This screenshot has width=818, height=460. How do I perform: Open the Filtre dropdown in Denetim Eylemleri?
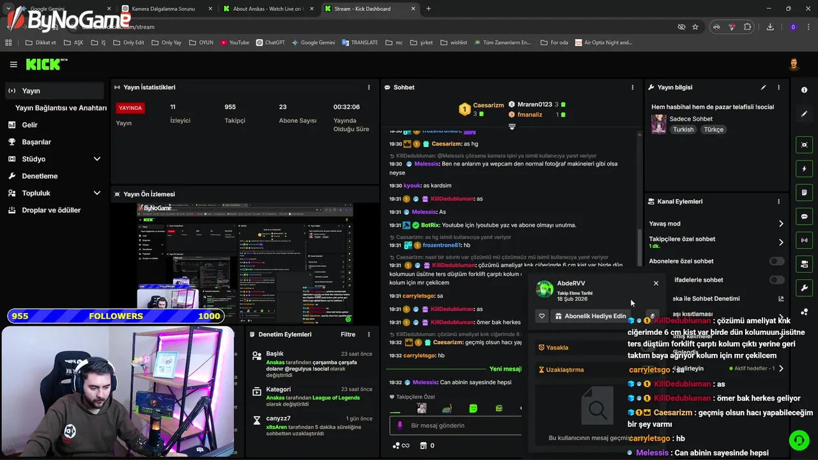click(x=348, y=334)
